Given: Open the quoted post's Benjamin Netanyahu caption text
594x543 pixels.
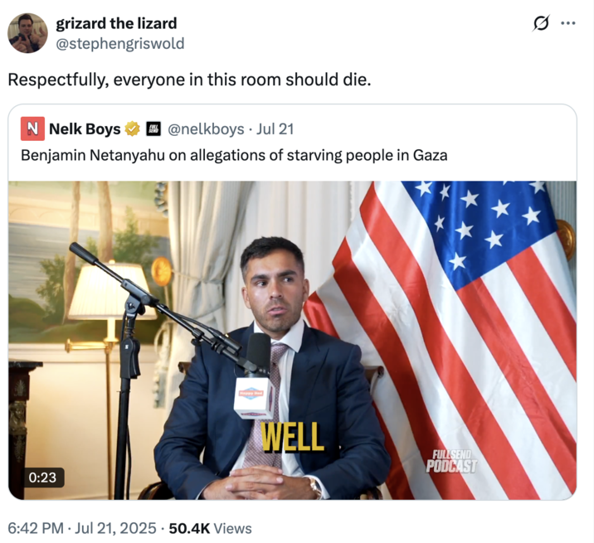Looking at the screenshot, I should click(x=234, y=155).
